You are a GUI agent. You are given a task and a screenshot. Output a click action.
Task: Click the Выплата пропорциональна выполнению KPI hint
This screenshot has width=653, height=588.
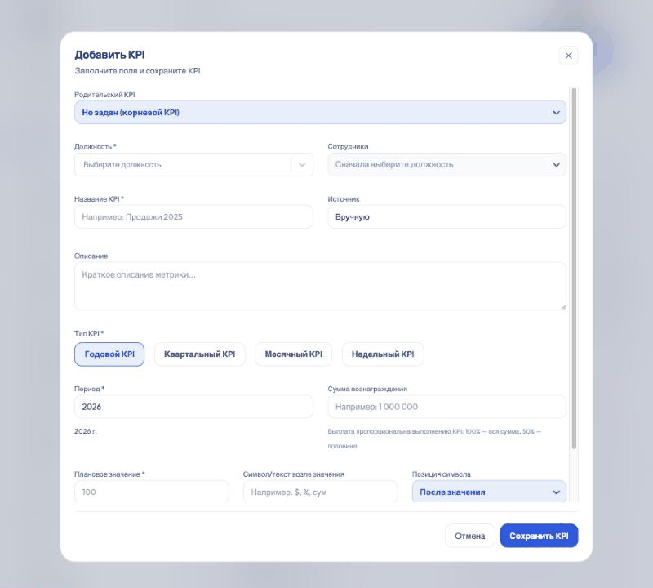click(434, 439)
